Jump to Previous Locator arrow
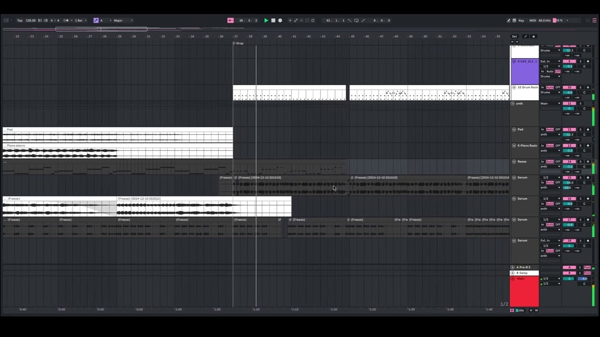Image resolution: width=600 pixels, height=337 pixels. point(512,42)
